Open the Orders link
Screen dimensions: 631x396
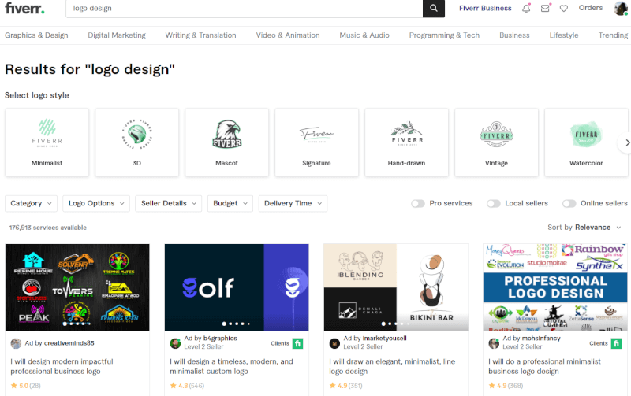tap(590, 8)
